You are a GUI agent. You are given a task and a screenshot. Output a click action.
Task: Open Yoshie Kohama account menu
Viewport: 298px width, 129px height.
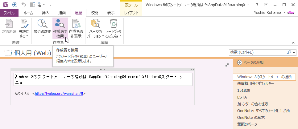click(x=269, y=13)
